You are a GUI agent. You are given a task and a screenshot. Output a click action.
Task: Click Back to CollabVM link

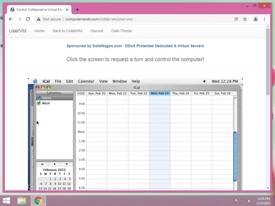pos(67,31)
